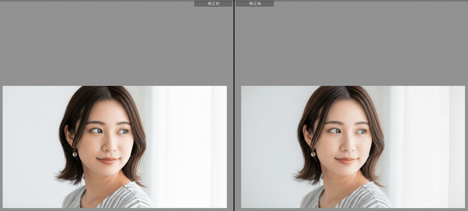Select the after (補正後) photo preview

353,147
